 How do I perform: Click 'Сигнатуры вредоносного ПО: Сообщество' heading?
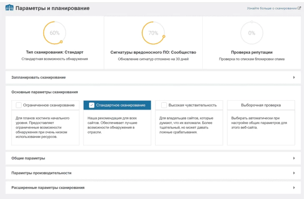tap(153, 52)
